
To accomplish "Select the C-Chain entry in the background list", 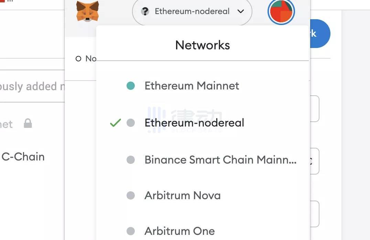I will (x=23, y=157).
